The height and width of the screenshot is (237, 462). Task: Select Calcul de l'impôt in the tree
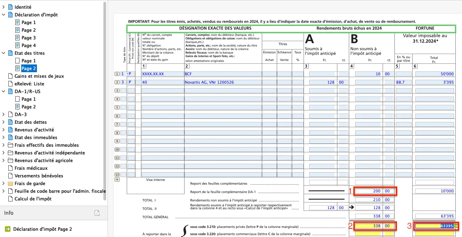(33, 199)
